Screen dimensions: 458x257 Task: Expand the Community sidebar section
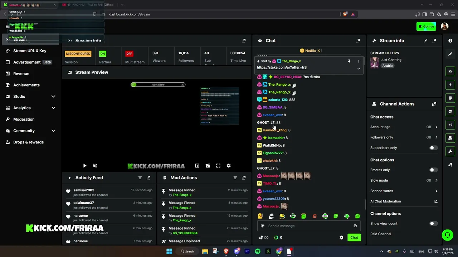click(53, 131)
